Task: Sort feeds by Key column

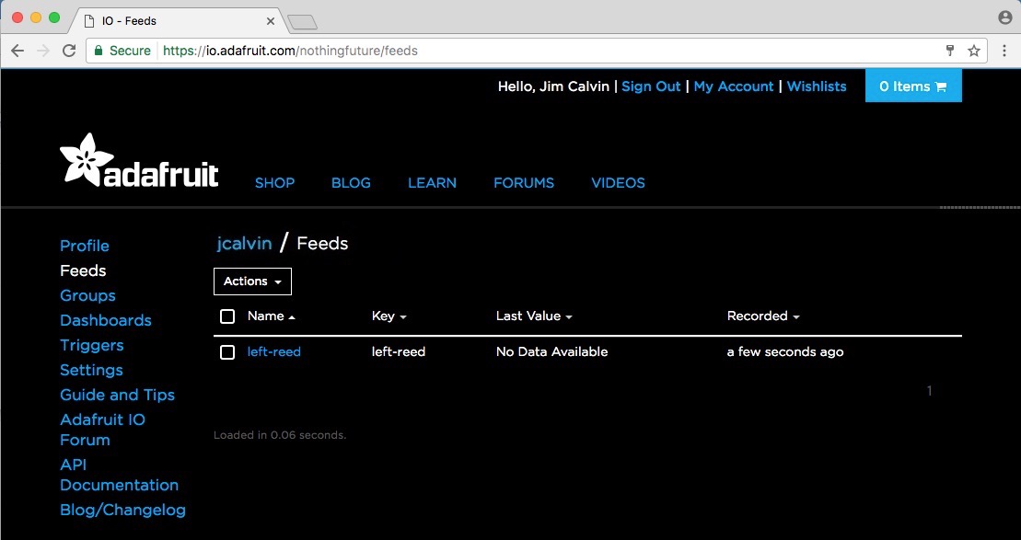Action: [389, 316]
